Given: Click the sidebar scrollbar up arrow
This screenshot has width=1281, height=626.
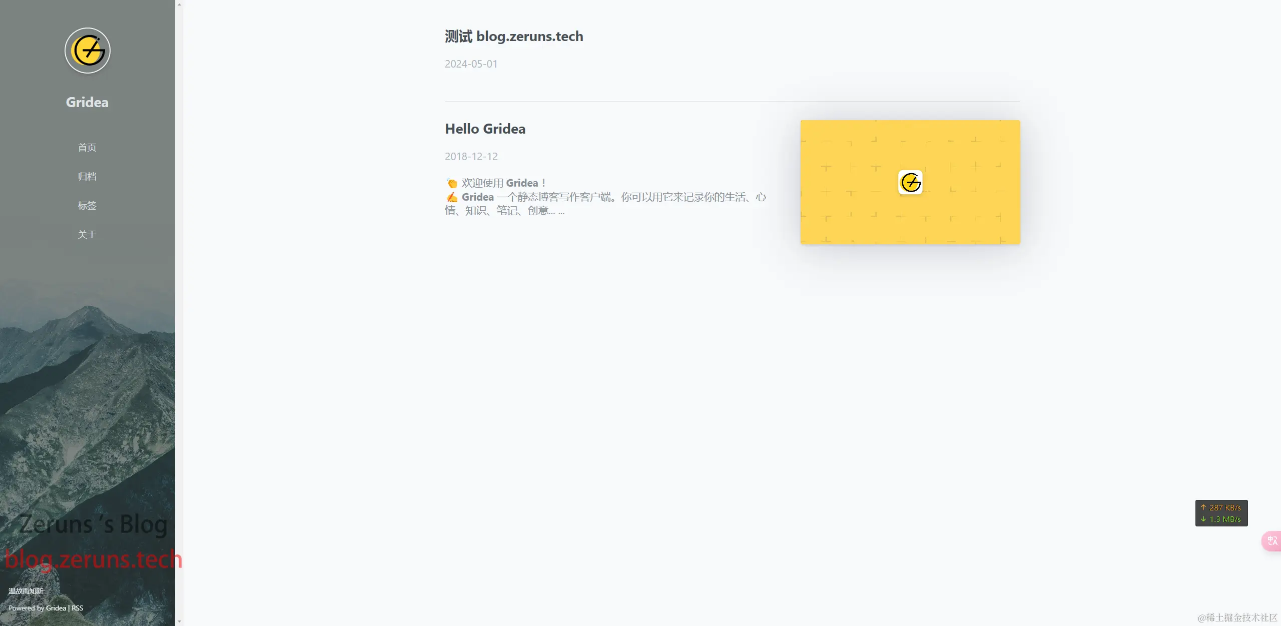Looking at the screenshot, I should (179, 5).
